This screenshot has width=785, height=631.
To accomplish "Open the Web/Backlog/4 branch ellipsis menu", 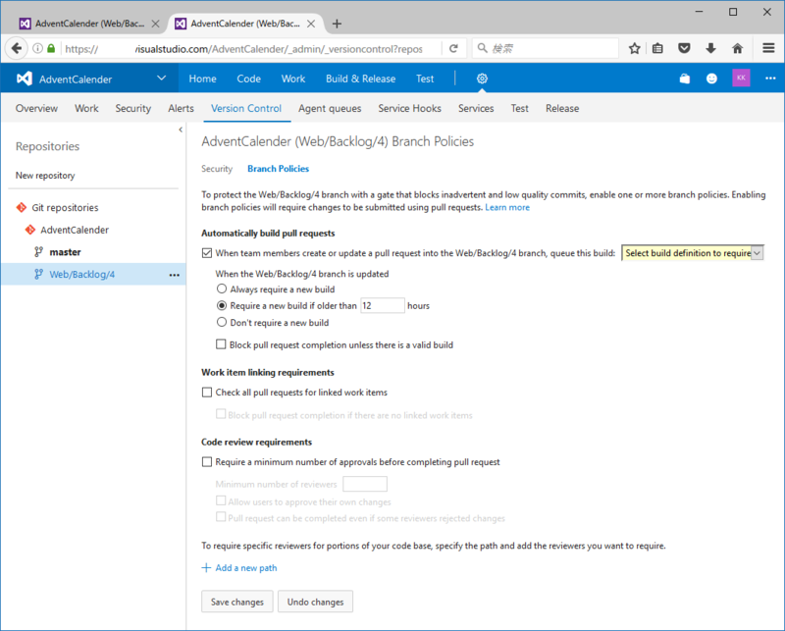I will coord(175,275).
